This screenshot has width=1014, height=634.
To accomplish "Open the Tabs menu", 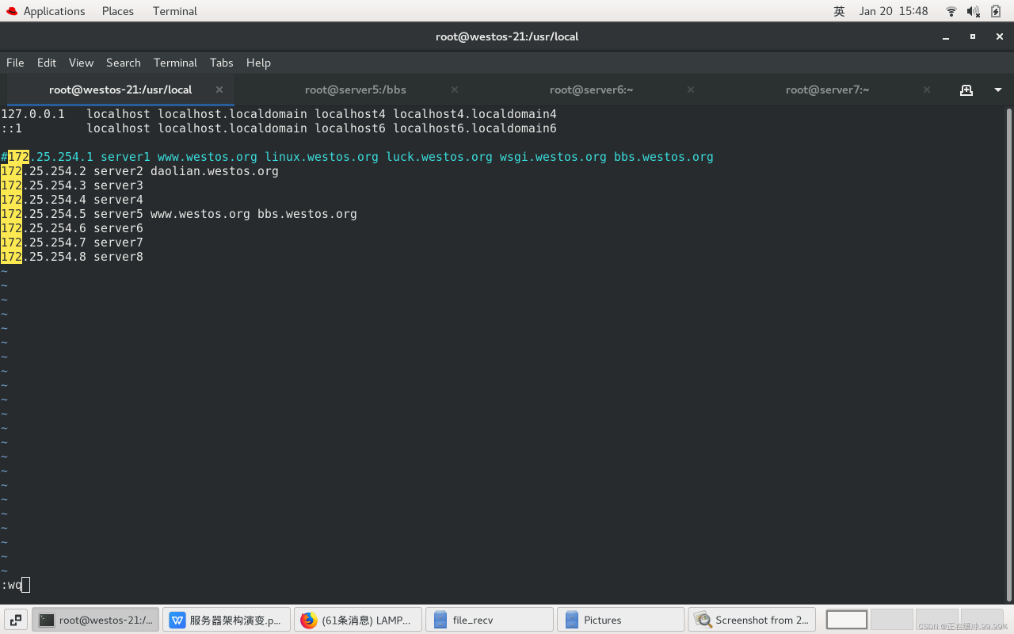I will (x=221, y=63).
